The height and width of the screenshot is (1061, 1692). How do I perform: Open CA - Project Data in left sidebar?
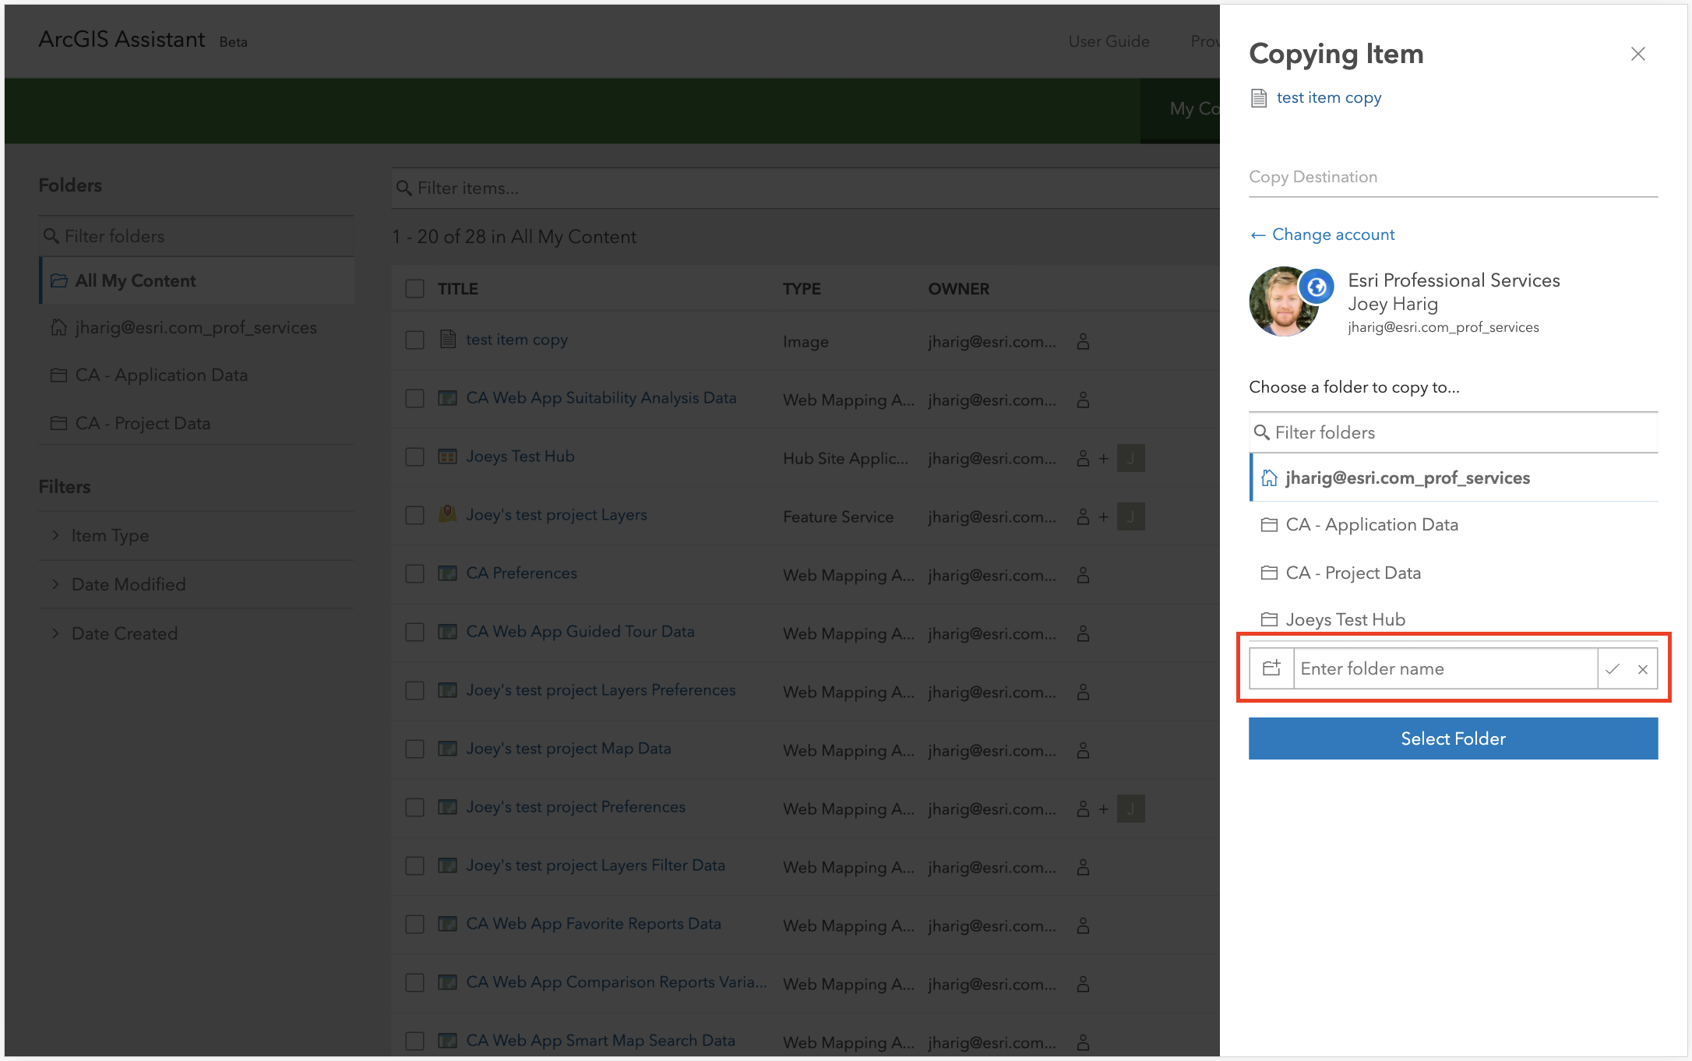tap(196, 423)
